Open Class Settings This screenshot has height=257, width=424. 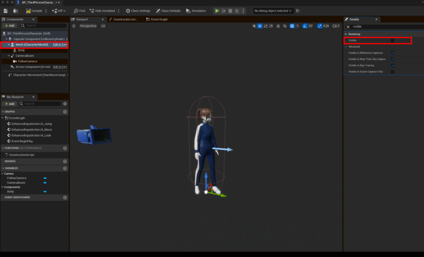click(x=138, y=11)
